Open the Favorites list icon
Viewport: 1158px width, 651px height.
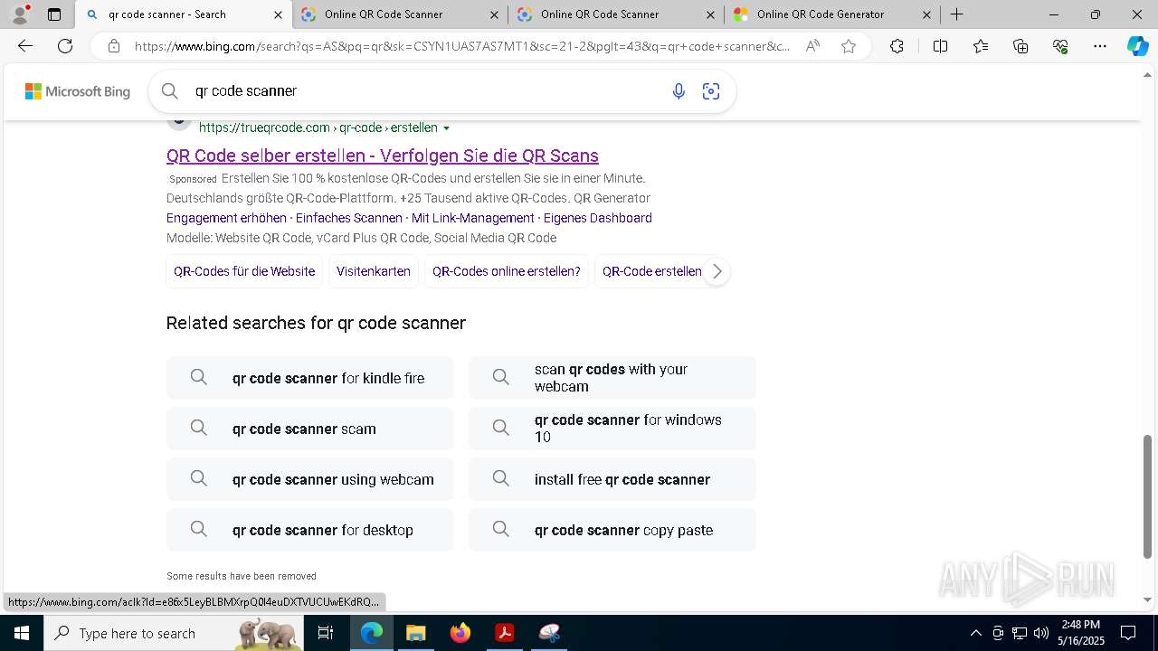pyautogui.click(x=981, y=46)
